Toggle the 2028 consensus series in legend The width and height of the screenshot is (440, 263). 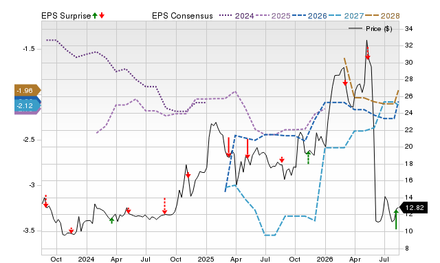pyautogui.click(x=382, y=16)
